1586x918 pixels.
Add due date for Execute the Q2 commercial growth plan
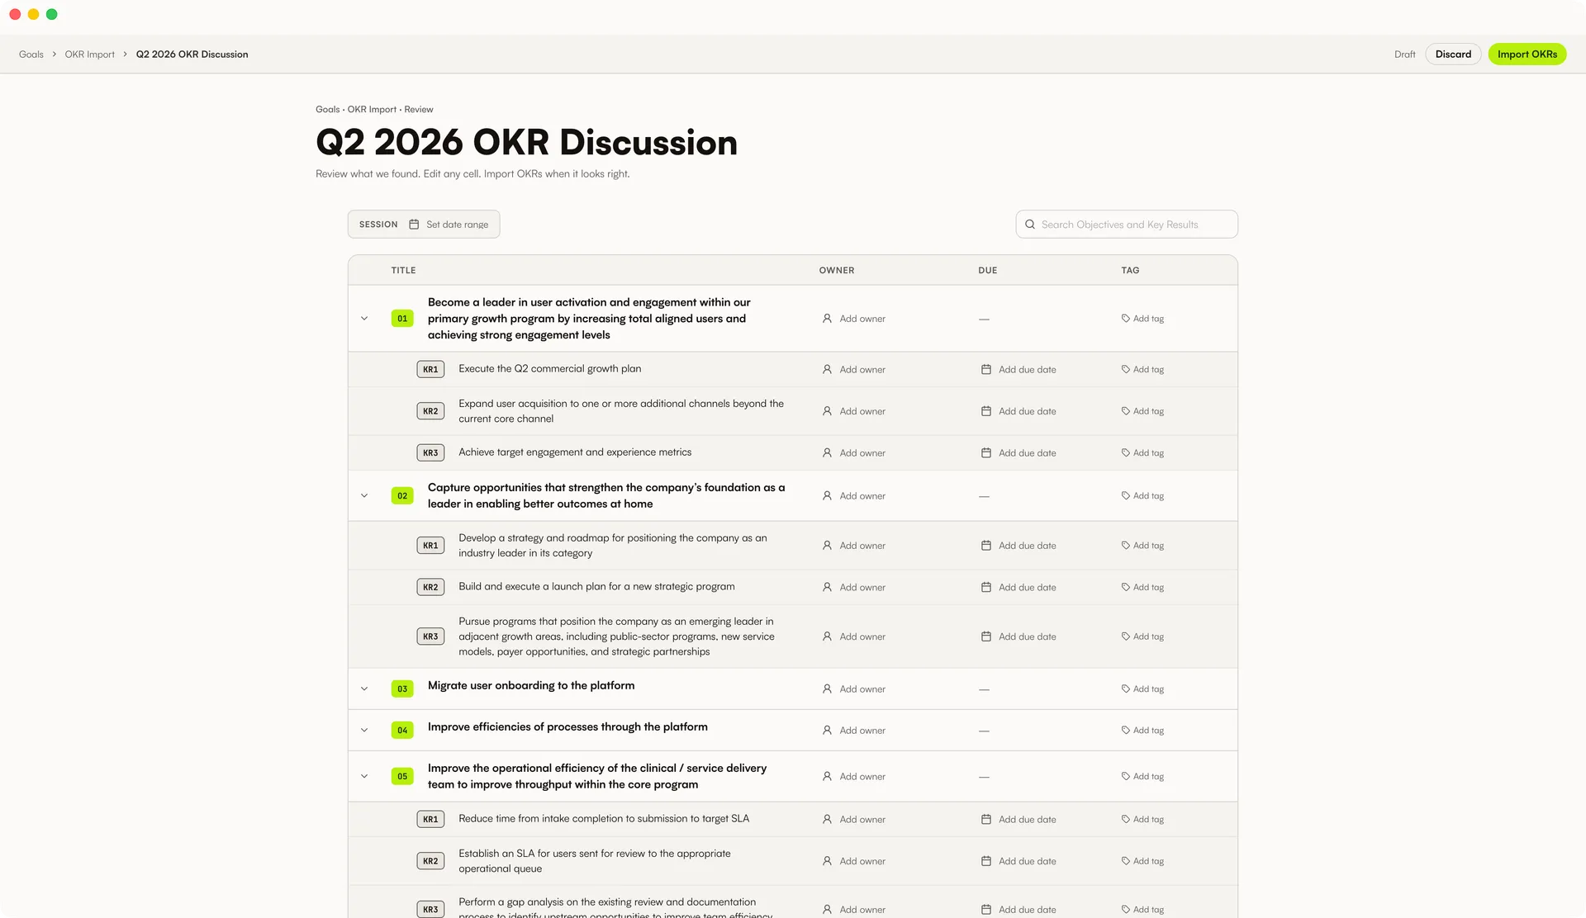(x=1019, y=370)
